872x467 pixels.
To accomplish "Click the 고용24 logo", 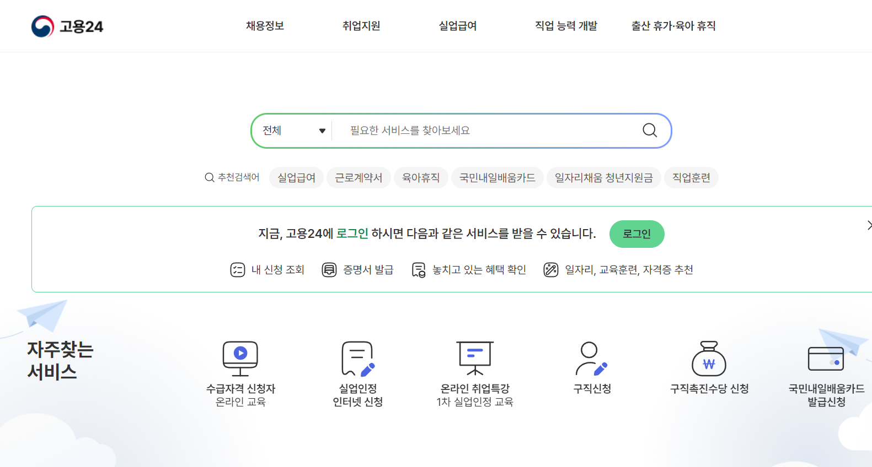I will [x=67, y=26].
